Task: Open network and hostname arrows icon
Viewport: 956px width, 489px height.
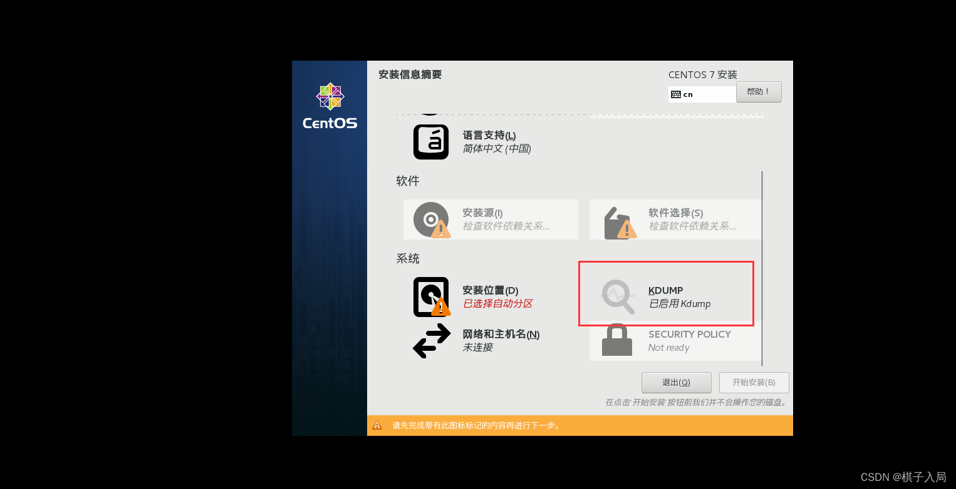Action: click(432, 341)
